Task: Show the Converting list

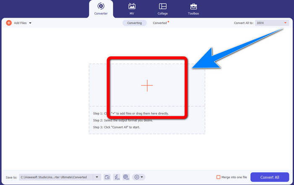Action: [134, 23]
